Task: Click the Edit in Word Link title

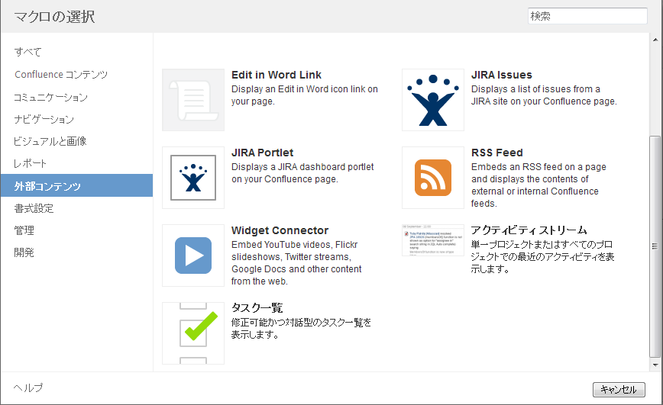Action: coord(276,75)
